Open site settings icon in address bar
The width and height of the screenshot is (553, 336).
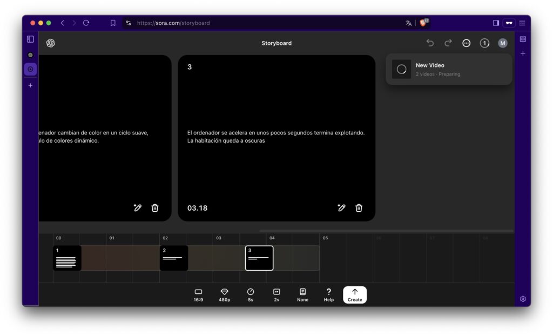pyautogui.click(x=129, y=23)
